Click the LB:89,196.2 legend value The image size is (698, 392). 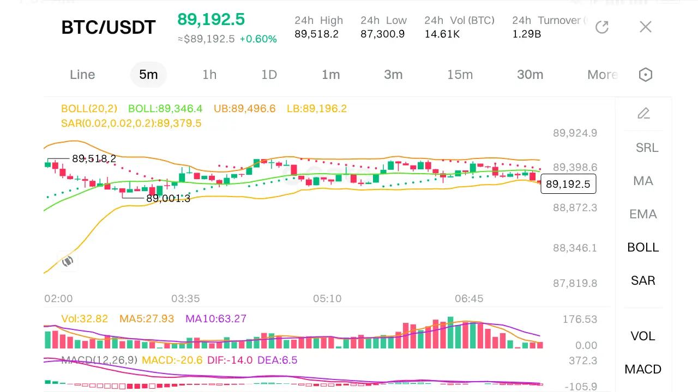[x=317, y=108]
